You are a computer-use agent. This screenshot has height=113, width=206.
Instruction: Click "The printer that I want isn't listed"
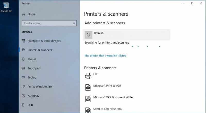[105, 56]
